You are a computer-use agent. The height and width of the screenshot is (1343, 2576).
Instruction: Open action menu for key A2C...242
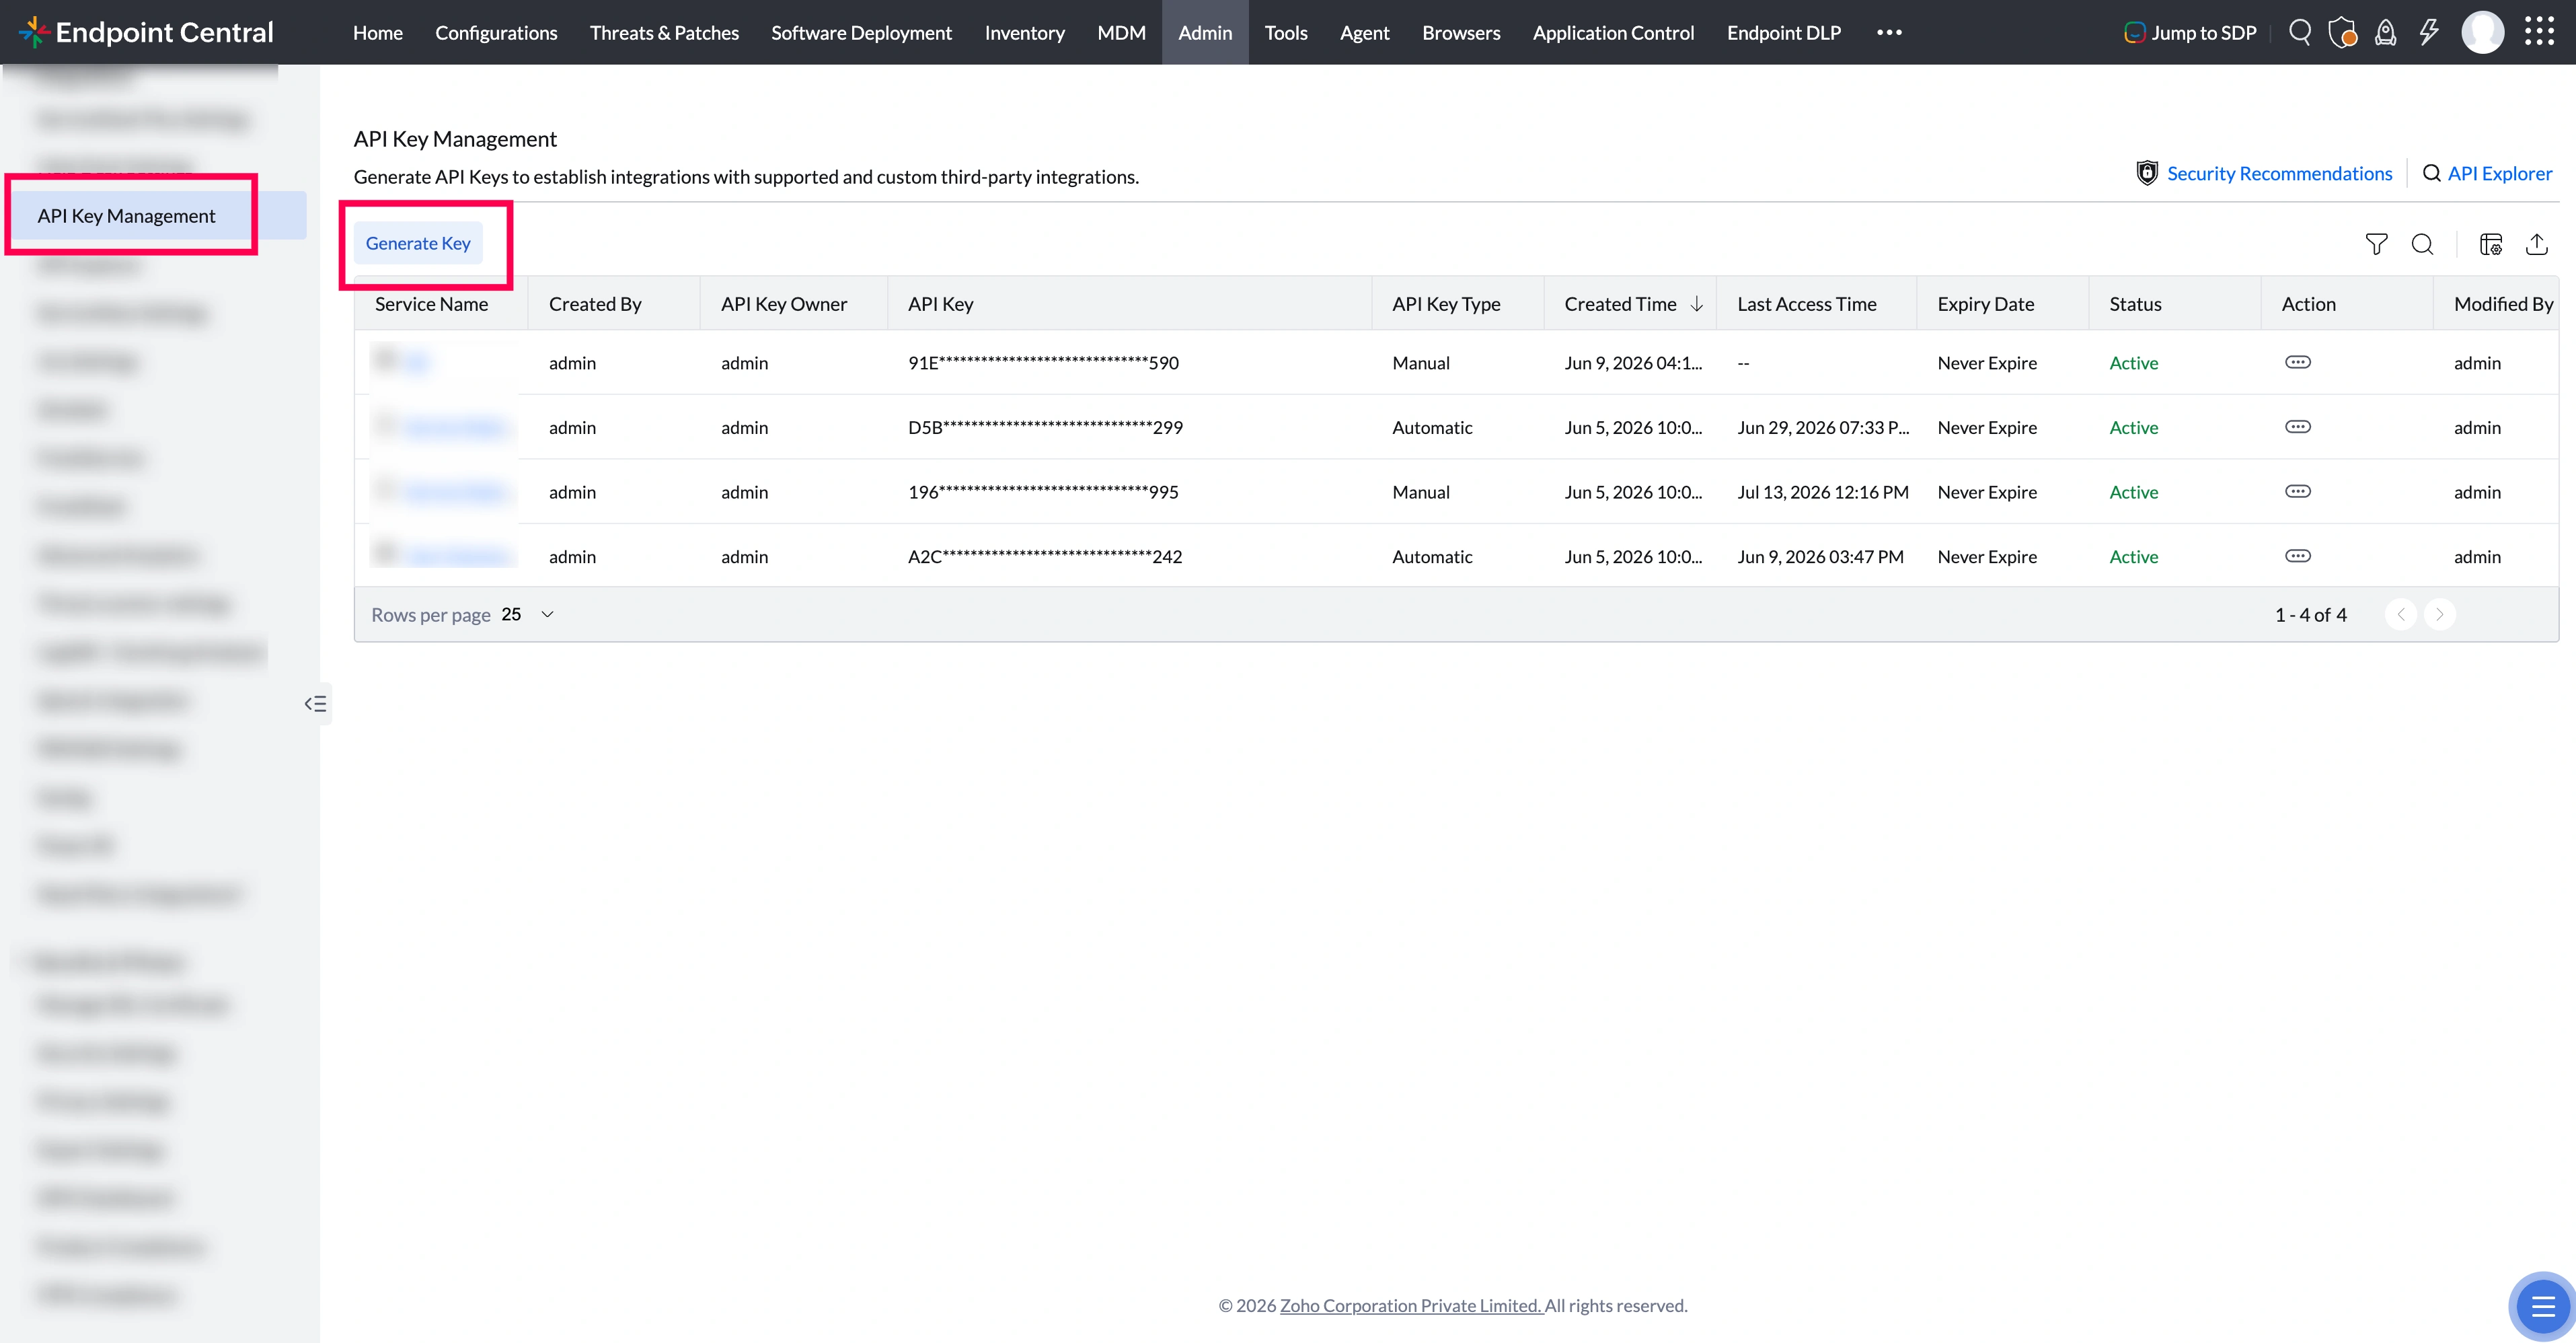[x=2298, y=556]
